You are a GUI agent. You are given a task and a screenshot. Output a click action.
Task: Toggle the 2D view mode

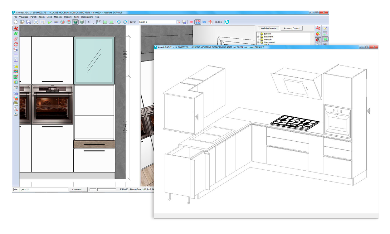click(x=191, y=22)
